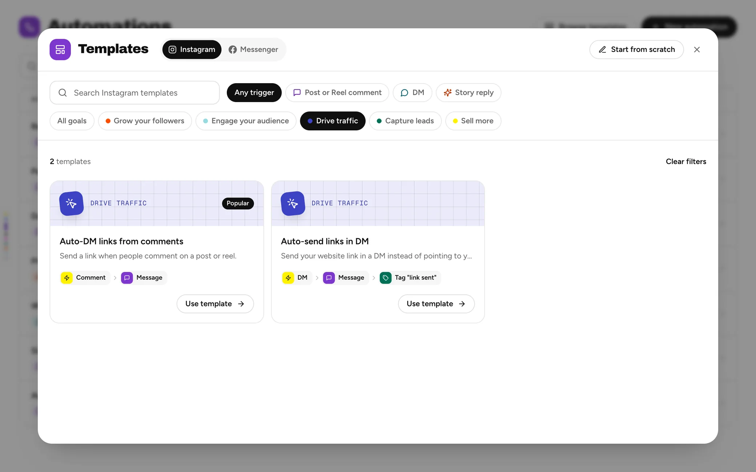Open the Auto-send links in DM title
Viewport: 756px width, 472px height.
coord(325,241)
